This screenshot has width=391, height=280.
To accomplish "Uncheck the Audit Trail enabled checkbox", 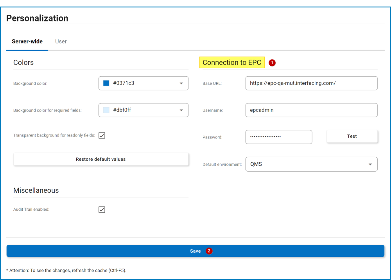I will pos(102,210).
